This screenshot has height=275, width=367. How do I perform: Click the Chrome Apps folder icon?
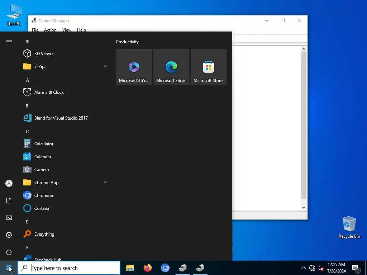27,182
